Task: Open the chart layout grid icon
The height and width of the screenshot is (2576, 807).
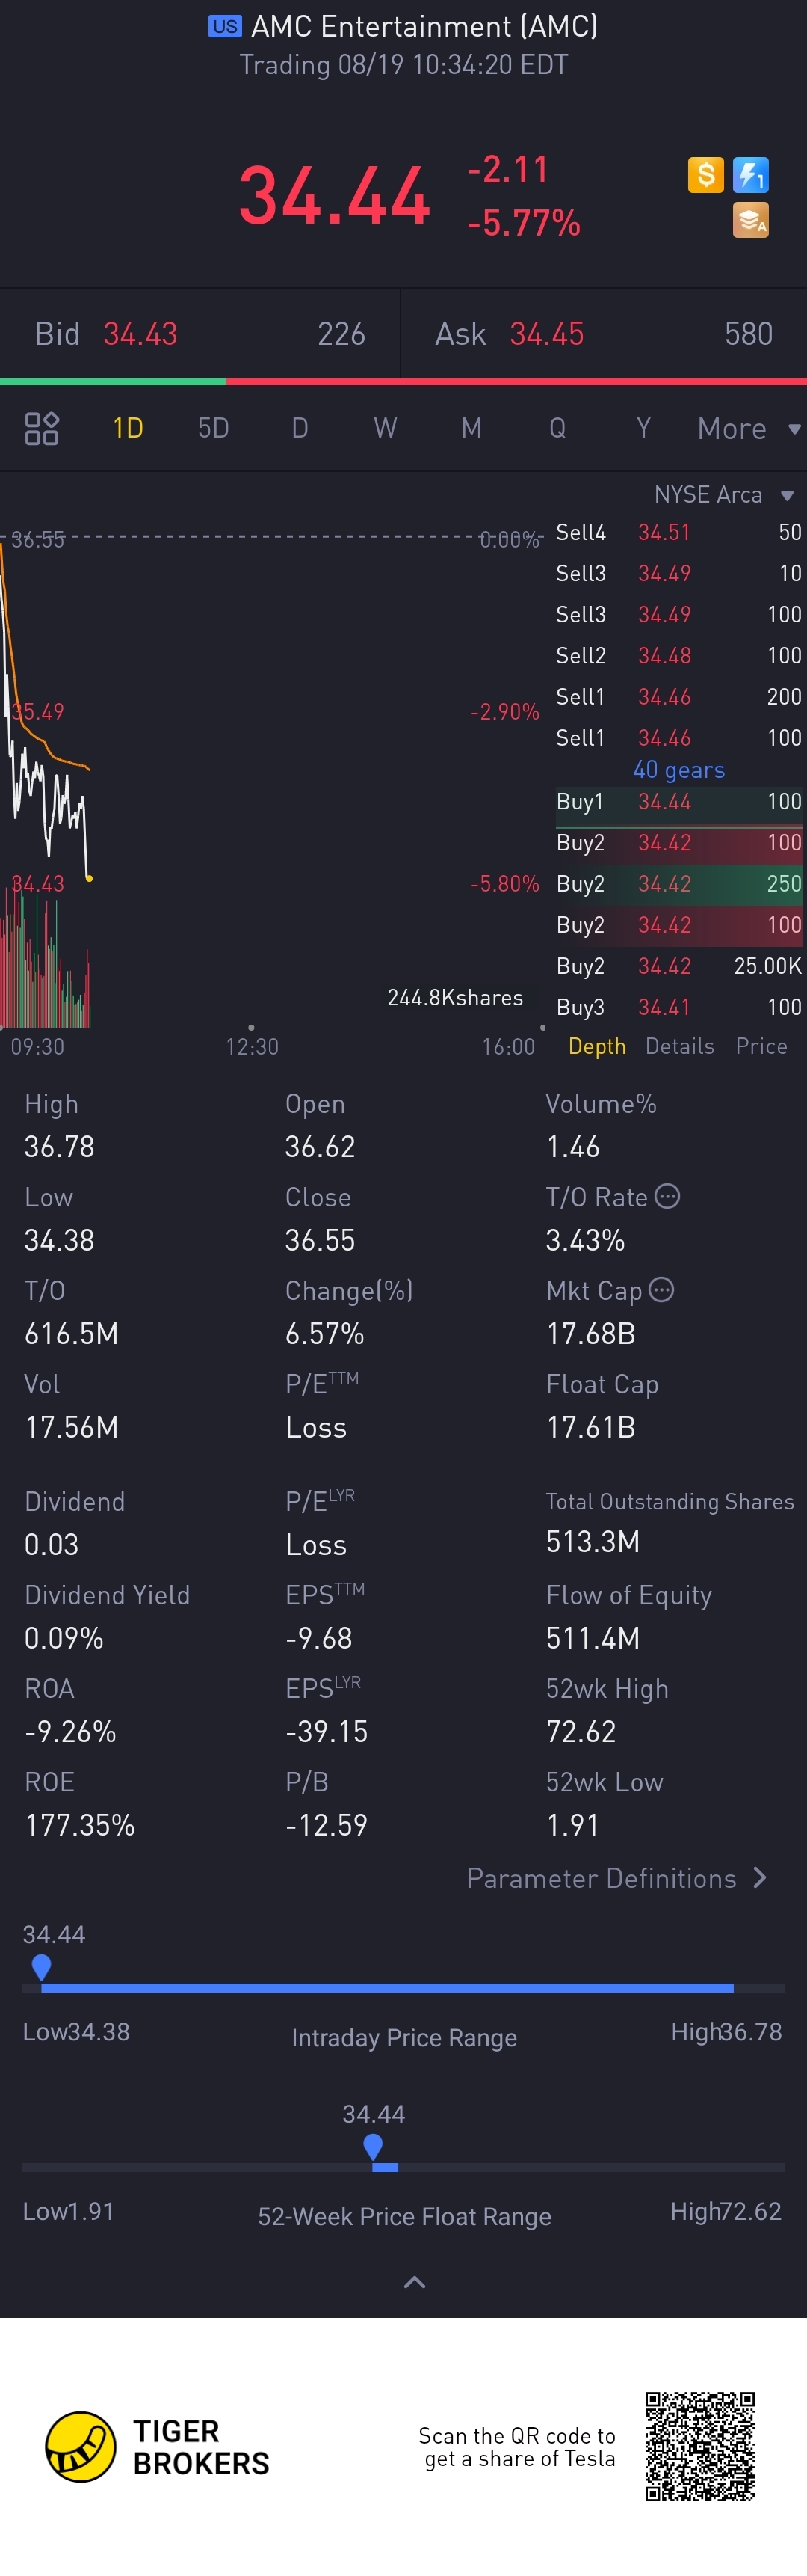Action: pos(42,428)
